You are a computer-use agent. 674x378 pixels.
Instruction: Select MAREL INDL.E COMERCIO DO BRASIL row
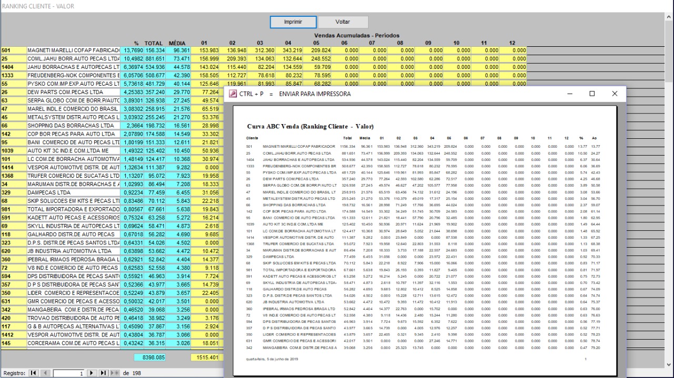click(x=74, y=108)
